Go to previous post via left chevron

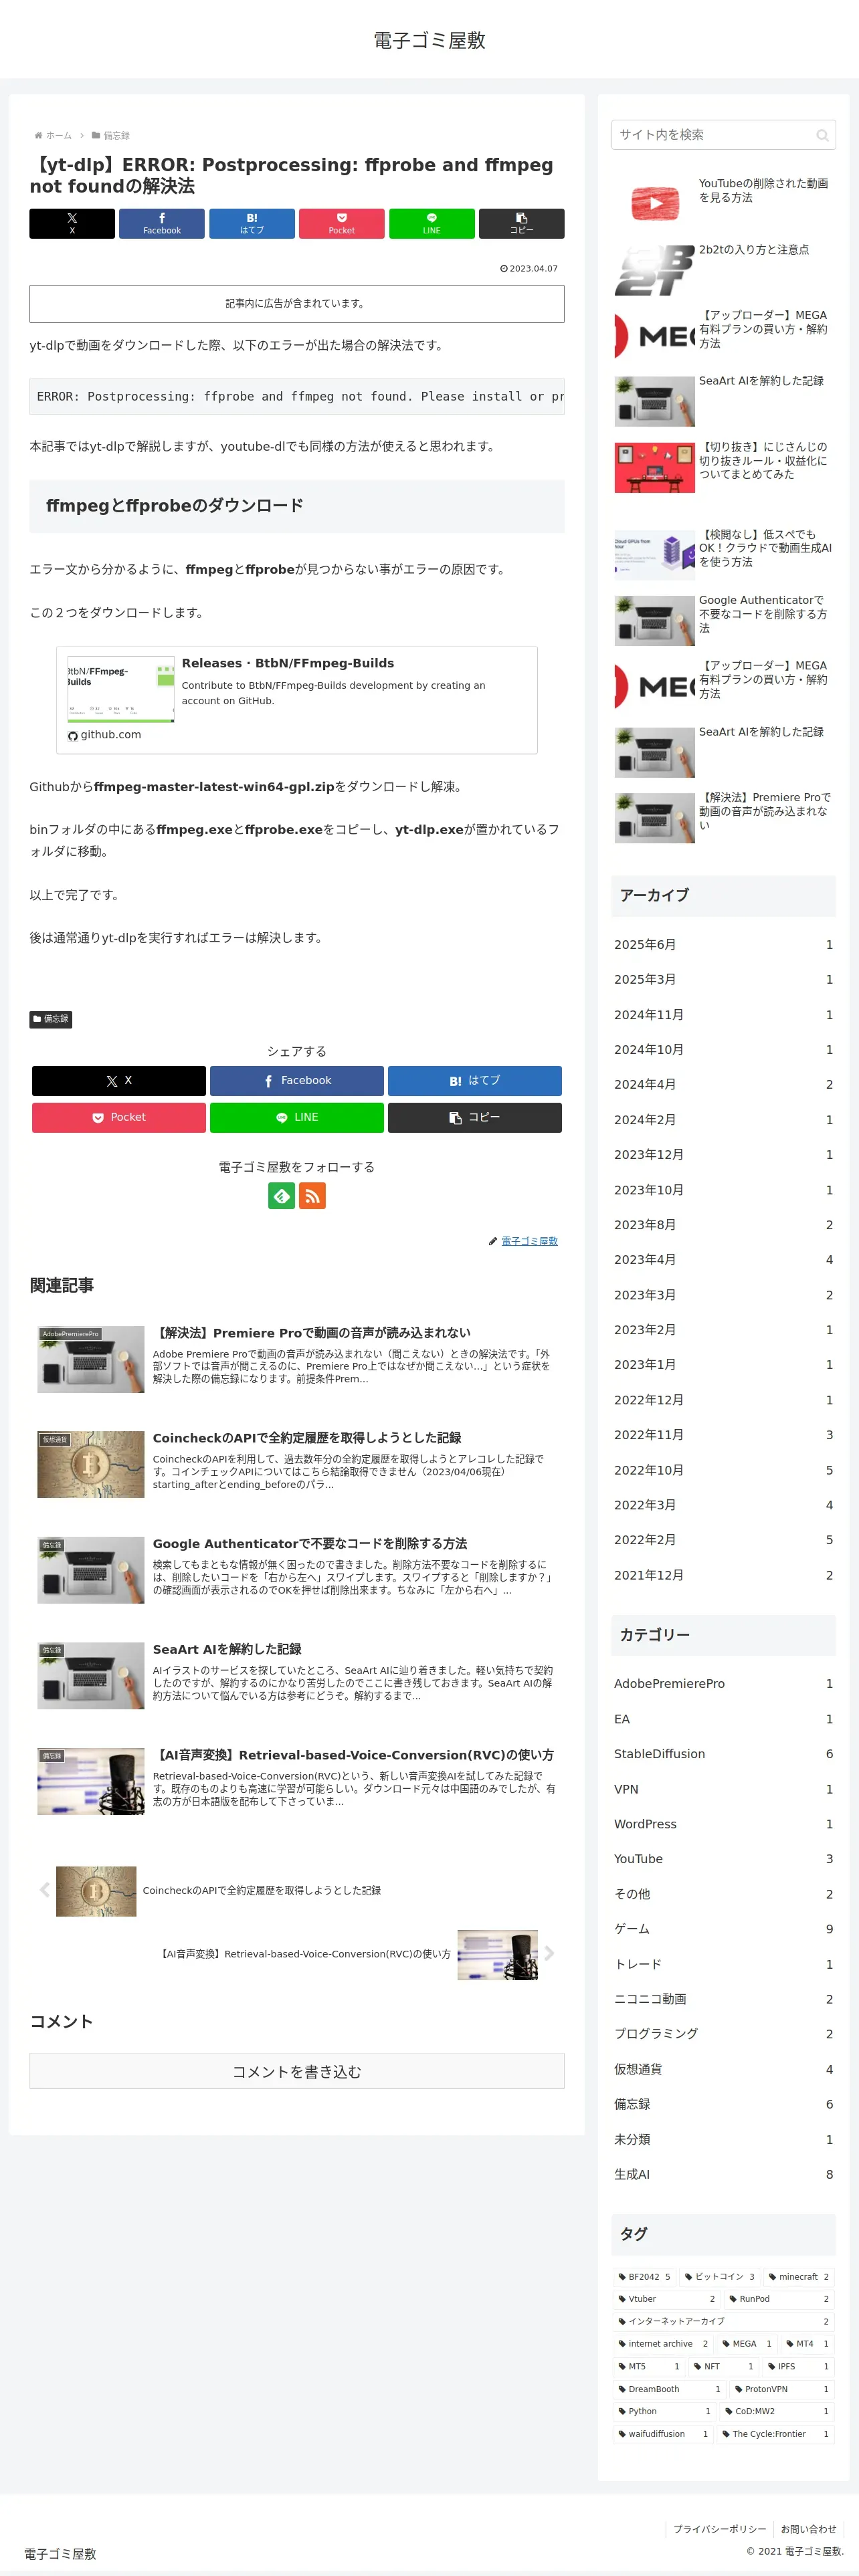(44, 1889)
